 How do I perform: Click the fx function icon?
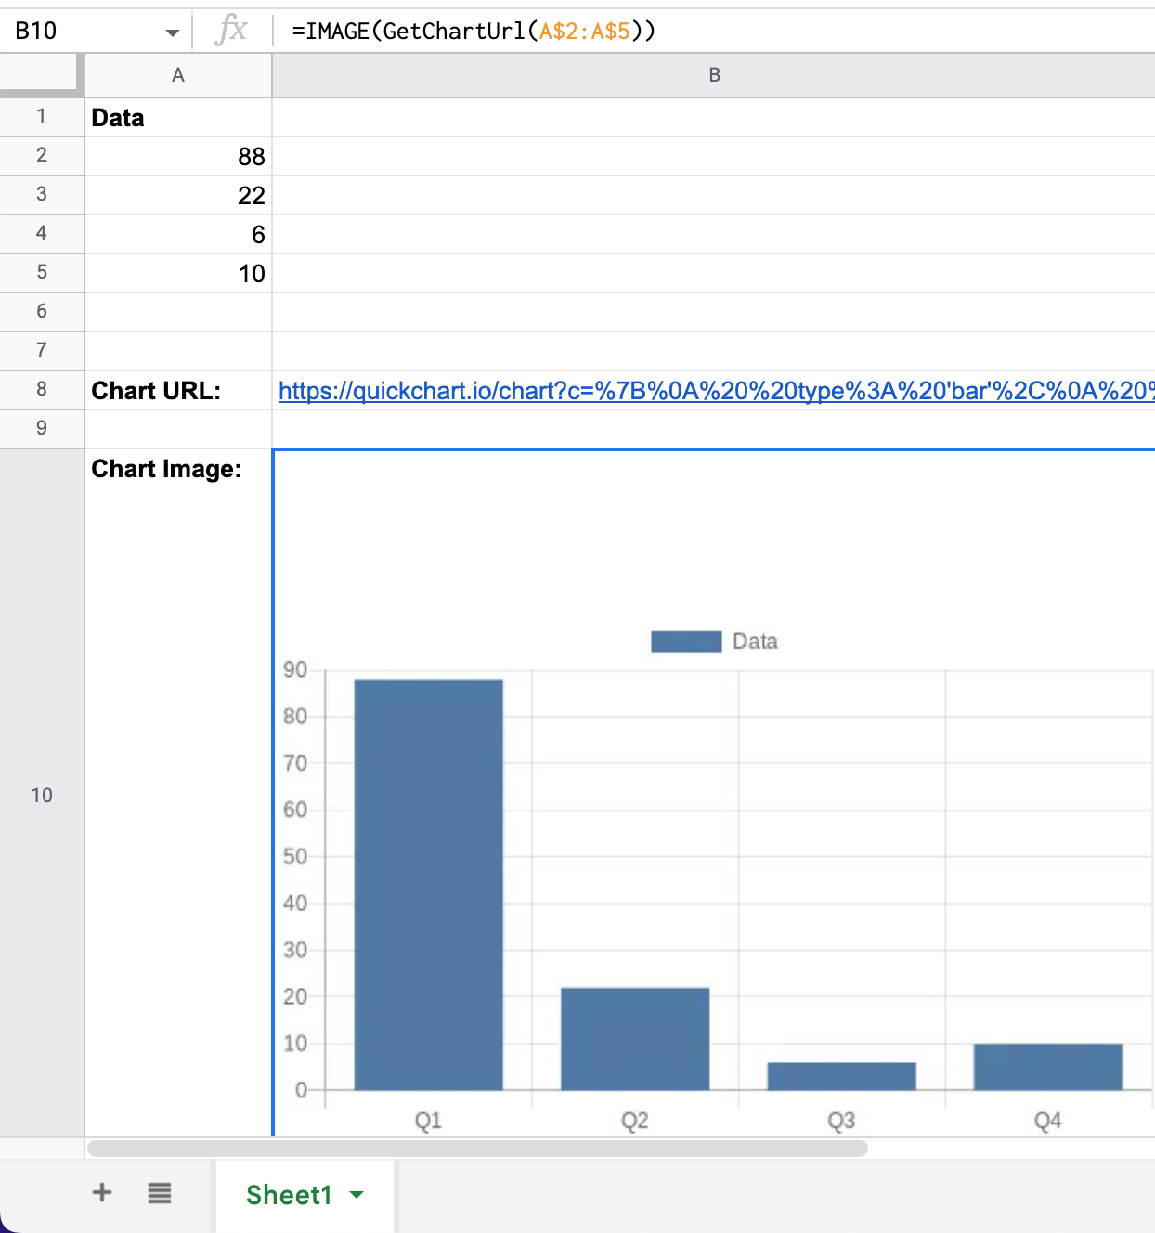click(x=231, y=31)
